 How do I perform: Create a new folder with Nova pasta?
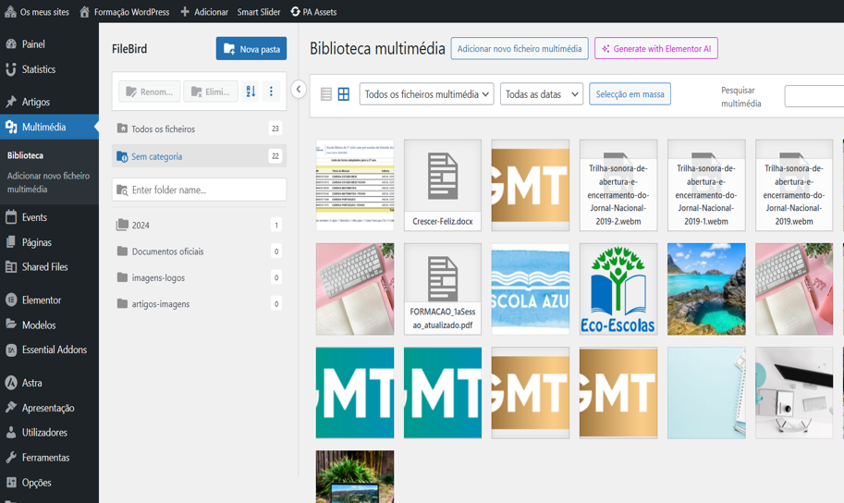[251, 48]
